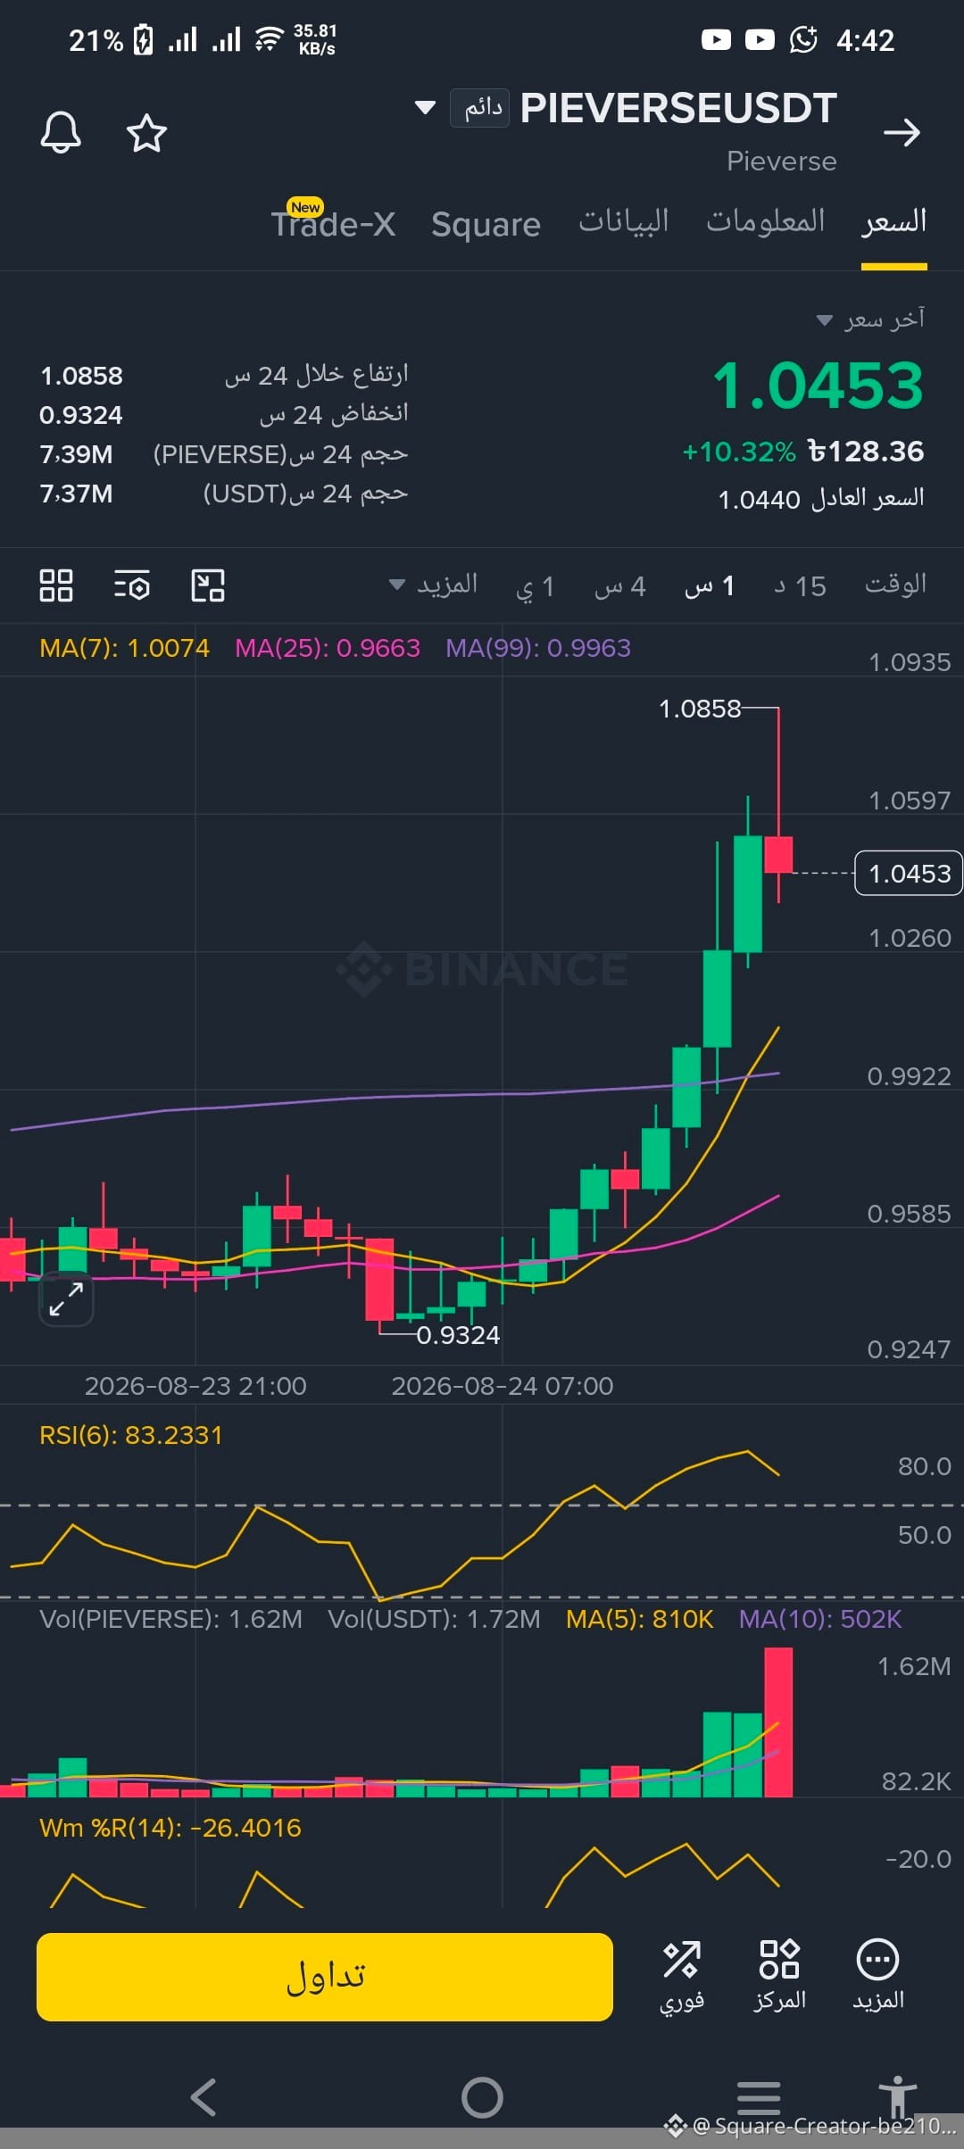The image size is (964, 2149).
Task: Expand the المزيد timeframe dropdown
Action: (x=434, y=585)
